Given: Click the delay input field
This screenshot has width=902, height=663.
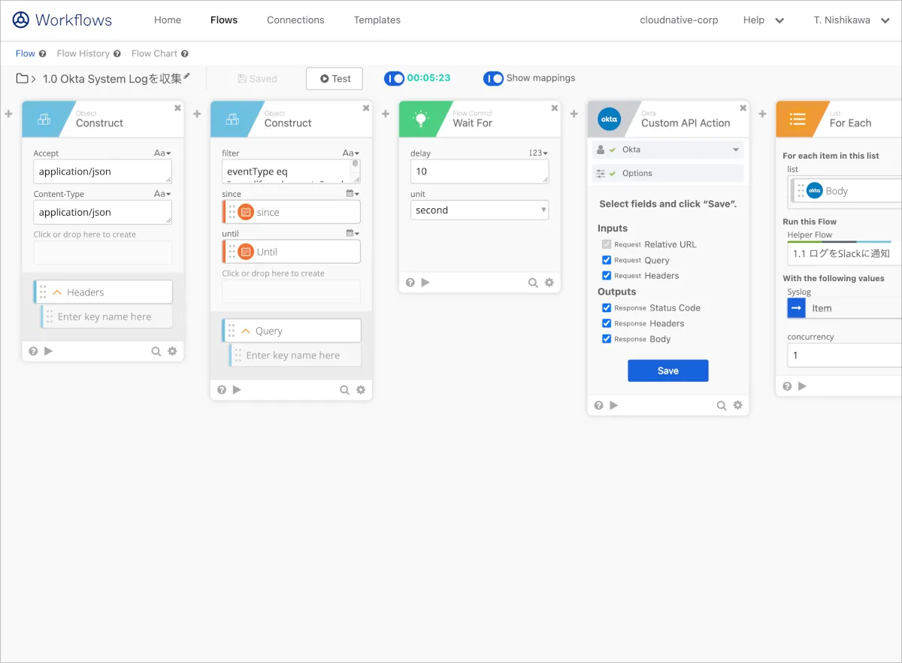Looking at the screenshot, I should tap(480, 171).
